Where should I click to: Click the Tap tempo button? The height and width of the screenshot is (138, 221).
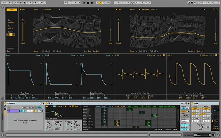[10, 3]
